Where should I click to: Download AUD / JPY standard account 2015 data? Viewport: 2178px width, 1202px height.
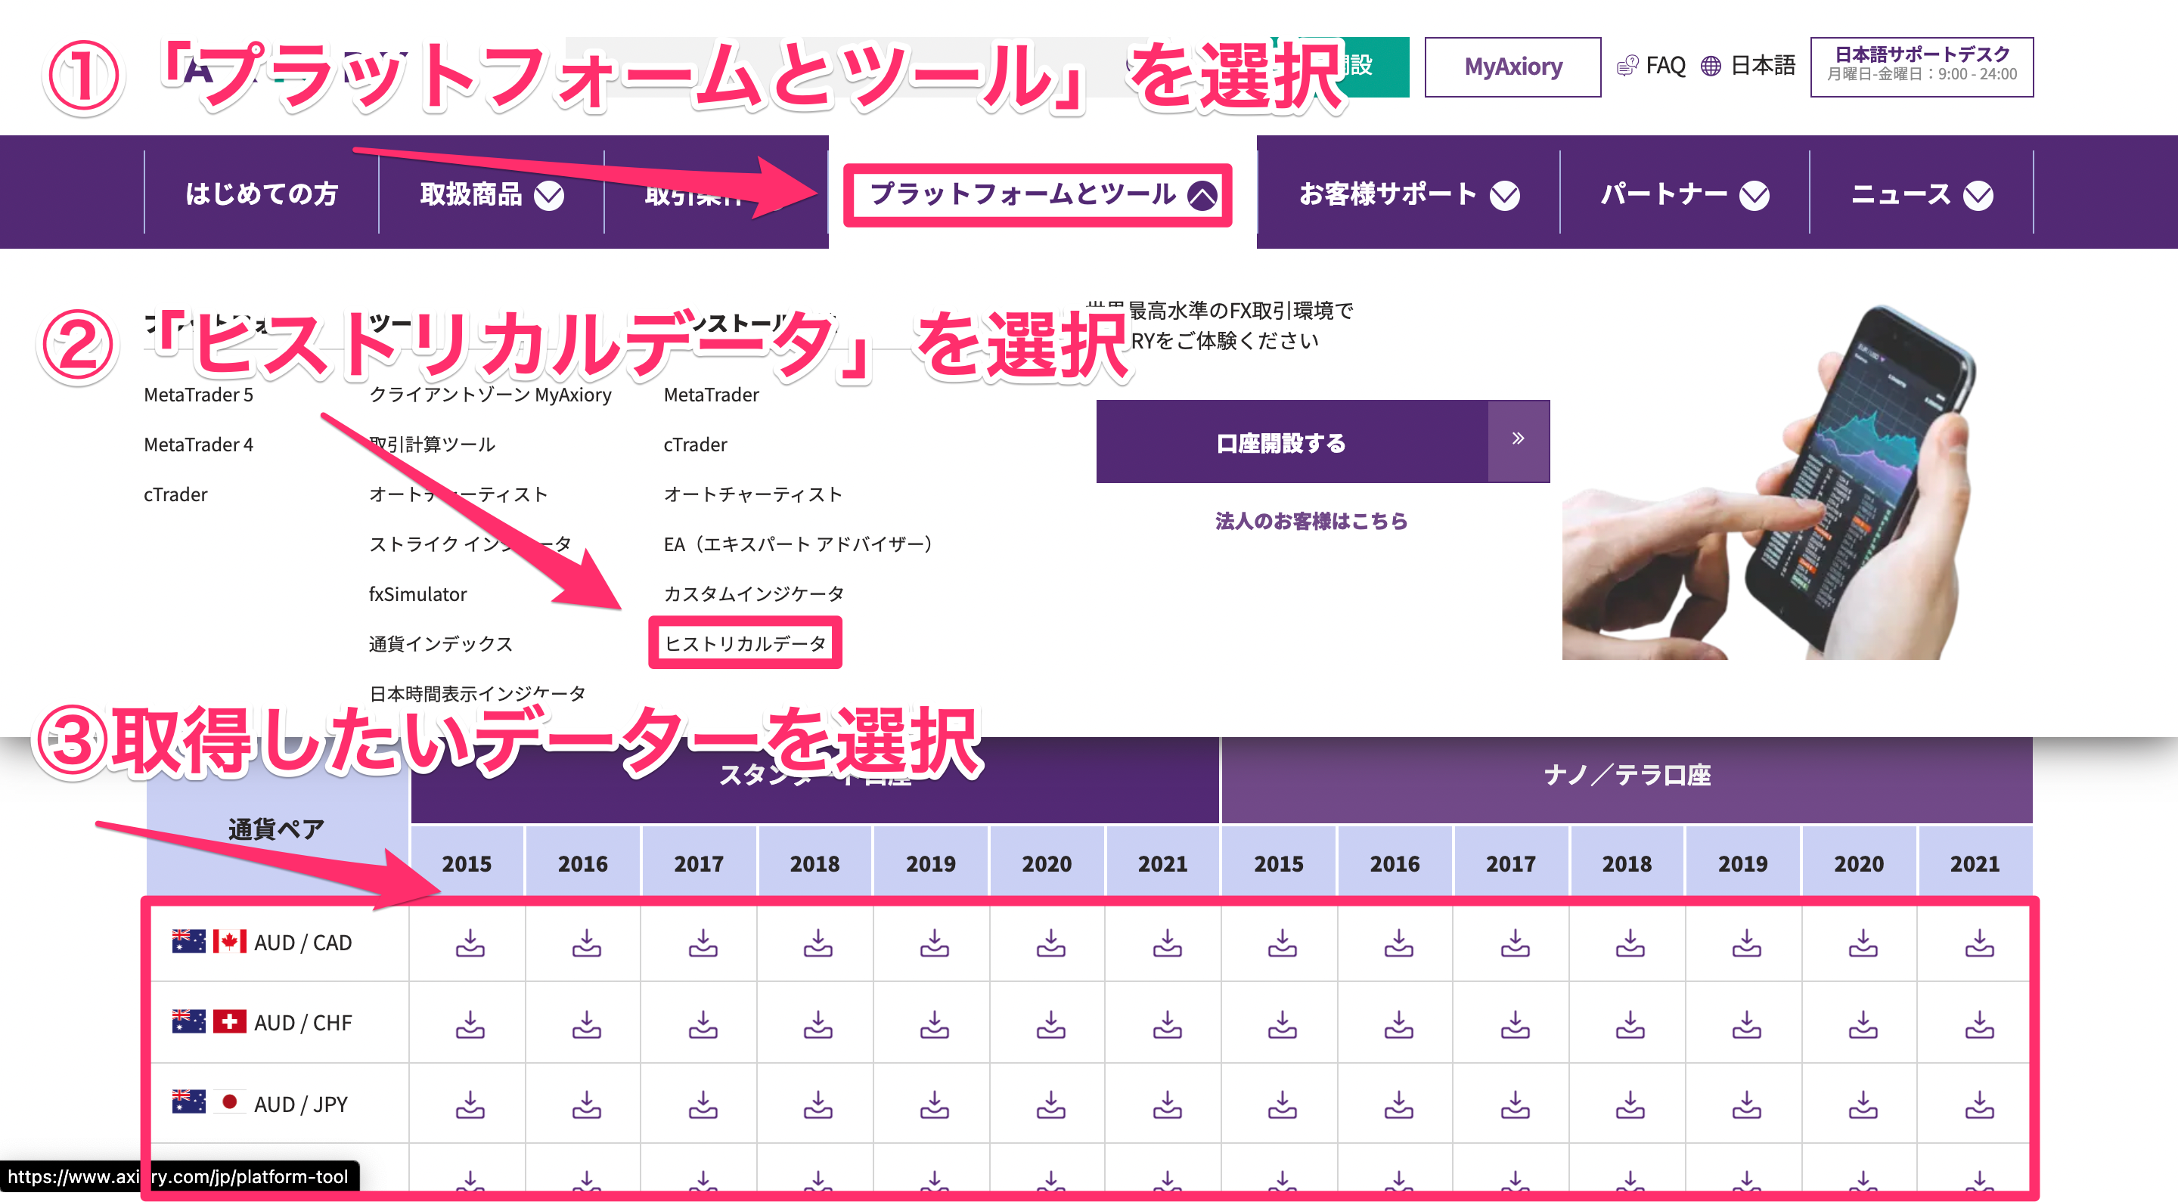point(470,1104)
